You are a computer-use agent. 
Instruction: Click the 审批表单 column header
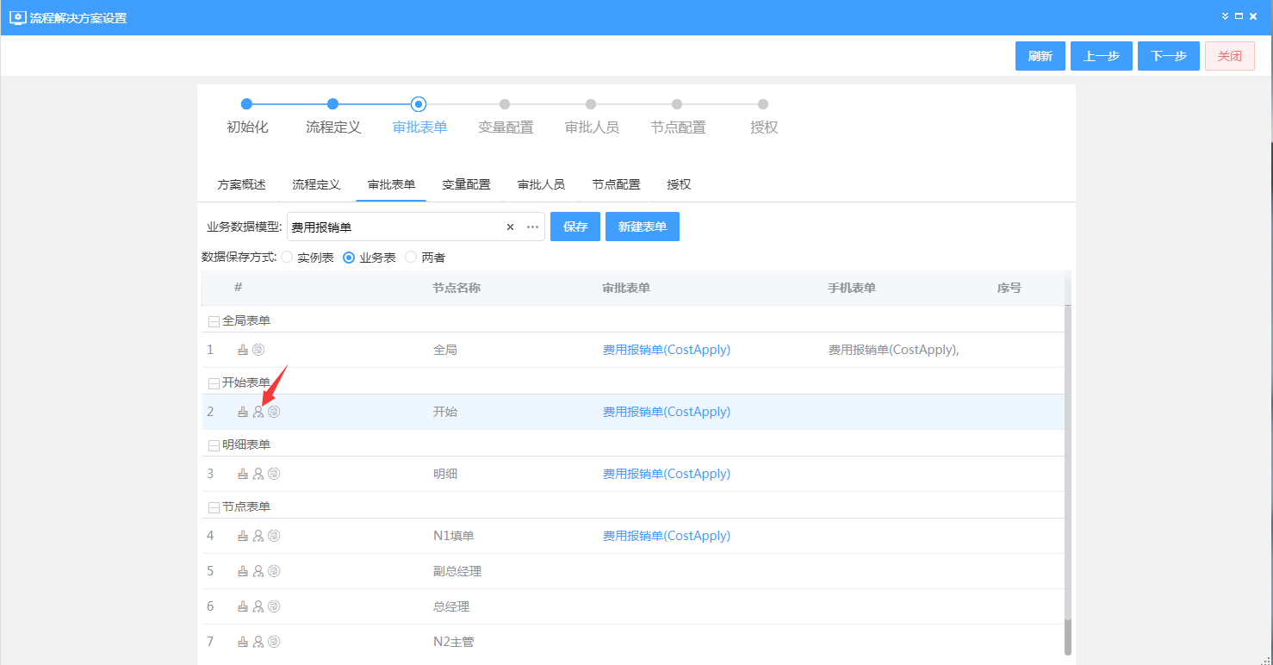point(626,288)
